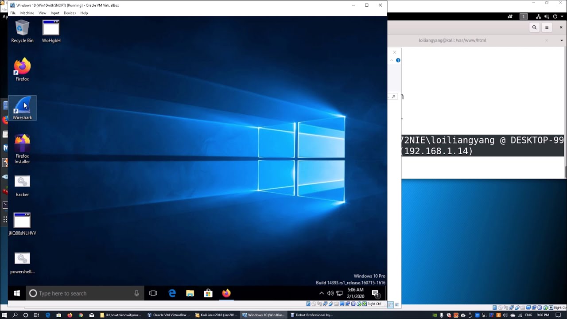567x319 pixels.
Task: Open the VirtualBox Devices menu
Action: click(x=70, y=13)
